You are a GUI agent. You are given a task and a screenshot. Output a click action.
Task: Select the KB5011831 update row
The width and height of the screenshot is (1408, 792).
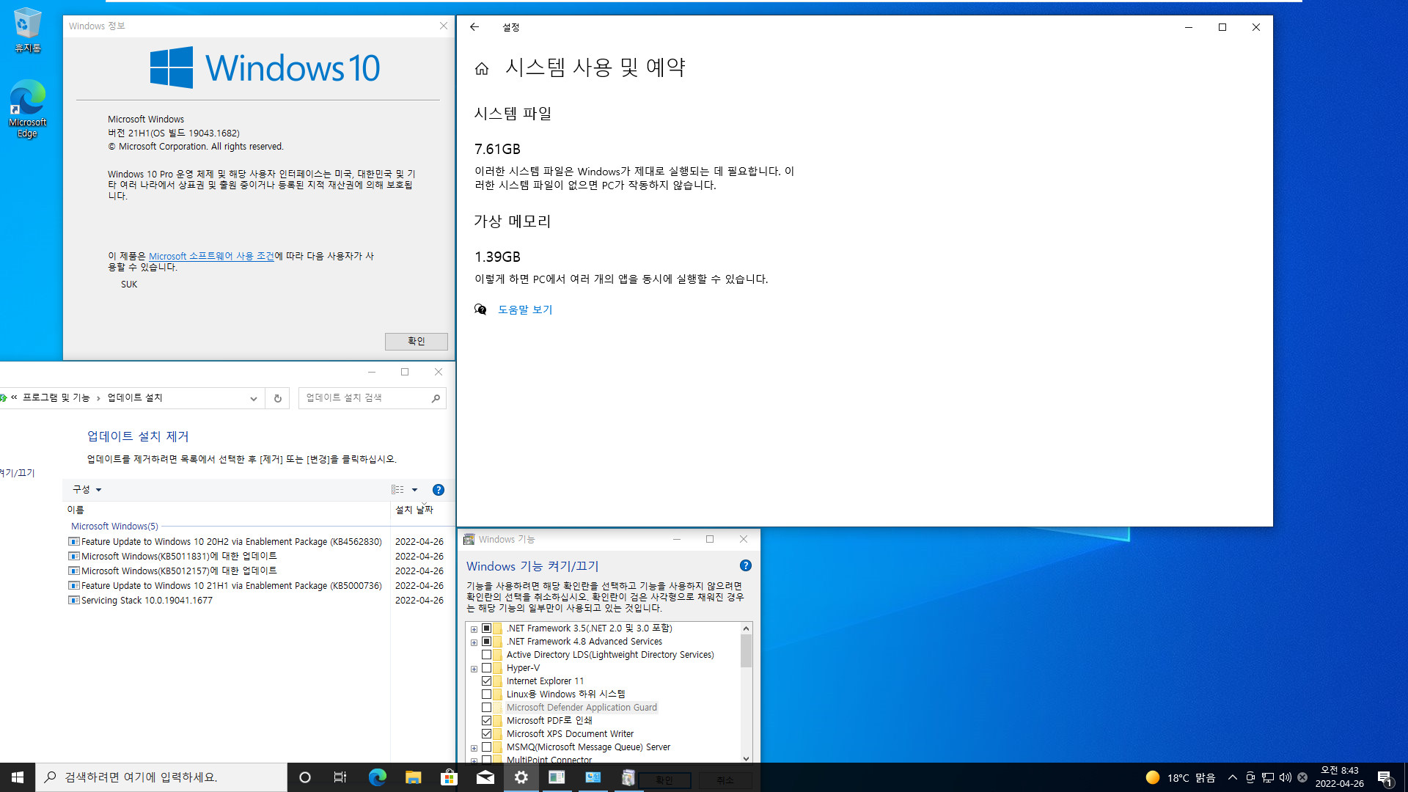coord(257,557)
